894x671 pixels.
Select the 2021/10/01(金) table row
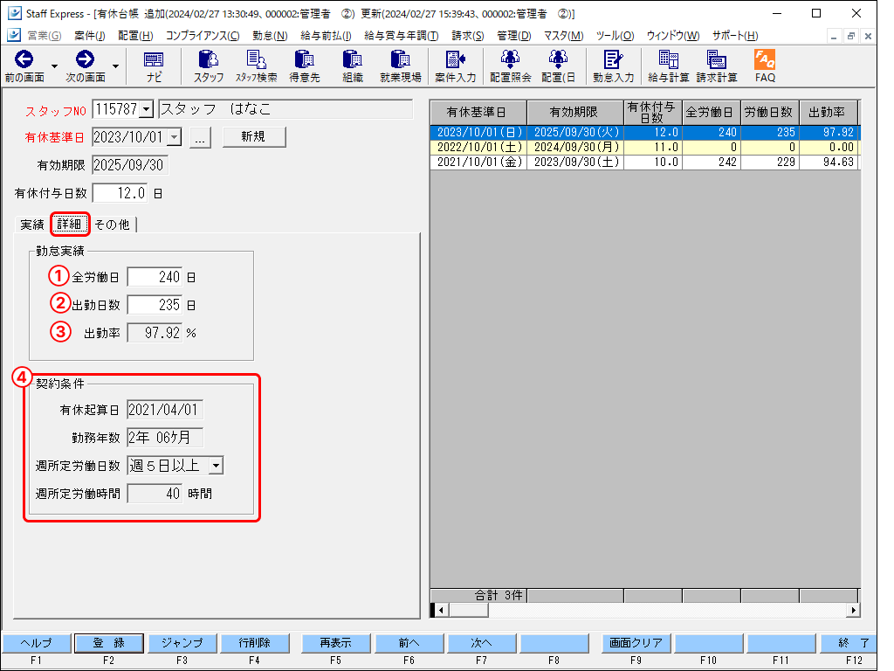[644, 162]
